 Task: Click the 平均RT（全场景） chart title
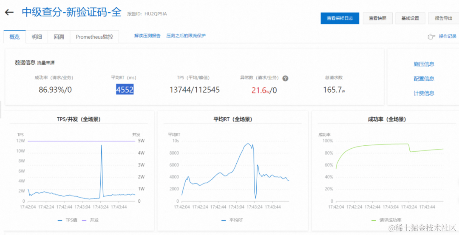click(233, 119)
